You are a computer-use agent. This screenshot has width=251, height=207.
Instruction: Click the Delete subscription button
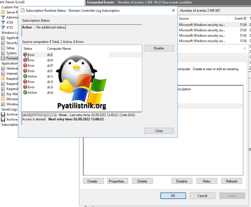coord(142,181)
